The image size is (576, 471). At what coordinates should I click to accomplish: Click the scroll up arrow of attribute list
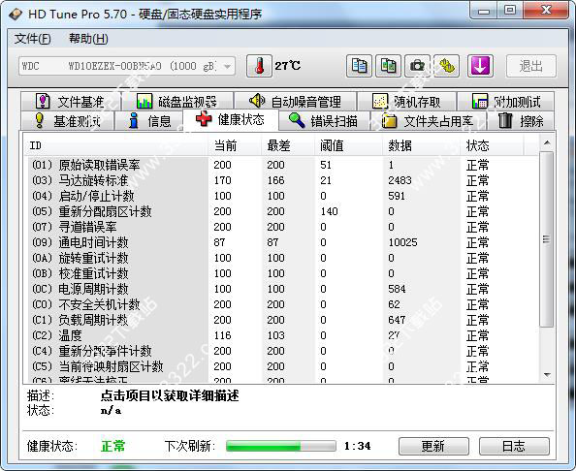[x=547, y=142]
